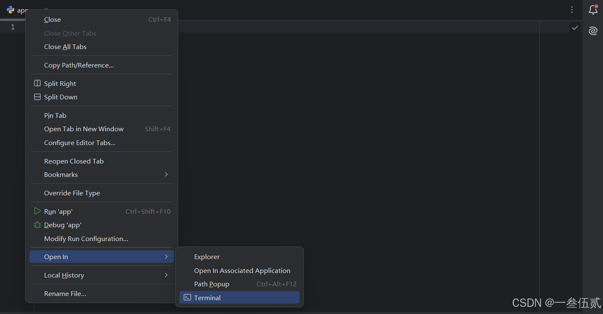This screenshot has width=603, height=314.
Task: Expand the Local History submenu
Action: 102,275
